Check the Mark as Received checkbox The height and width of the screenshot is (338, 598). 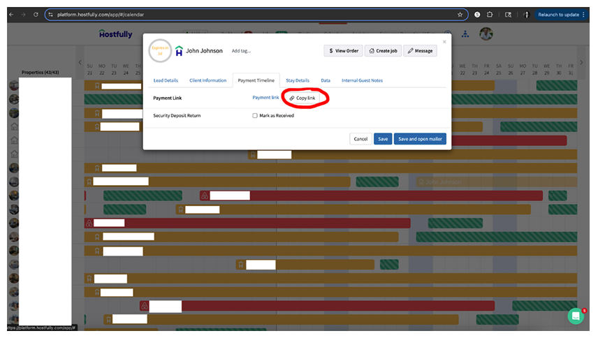pos(255,115)
